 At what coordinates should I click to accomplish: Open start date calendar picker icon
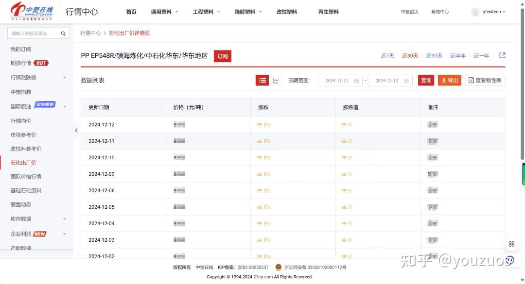coord(356,81)
